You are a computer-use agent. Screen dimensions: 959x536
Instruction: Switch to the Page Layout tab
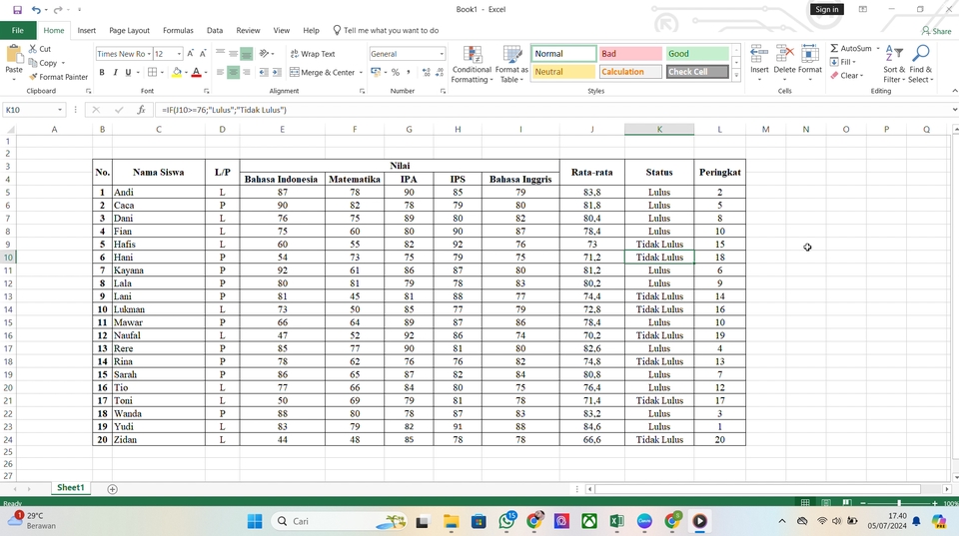point(129,31)
